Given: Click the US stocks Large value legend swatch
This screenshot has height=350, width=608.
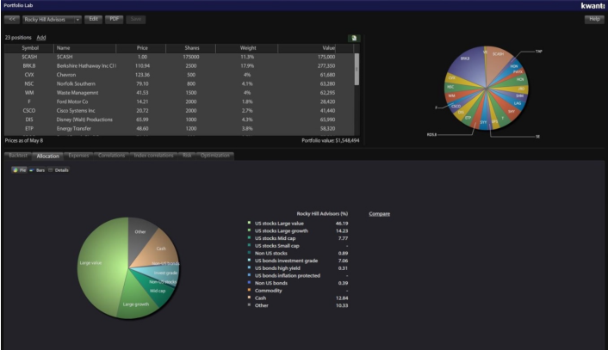Looking at the screenshot, I should tap(249, 223).
